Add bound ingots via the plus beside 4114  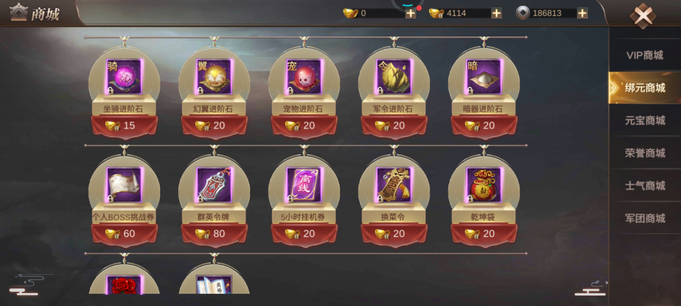click(496, 13)
